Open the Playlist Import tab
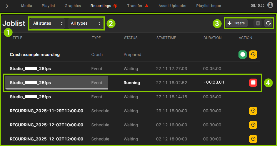277x146 pixels. (x=210, y=6)
